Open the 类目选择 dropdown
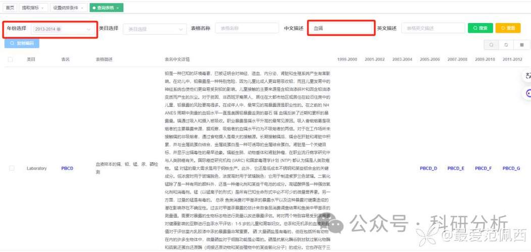Image resolution: width=531 pixels, height=252 pixels. pyautogui.click(x=155, y=29)
